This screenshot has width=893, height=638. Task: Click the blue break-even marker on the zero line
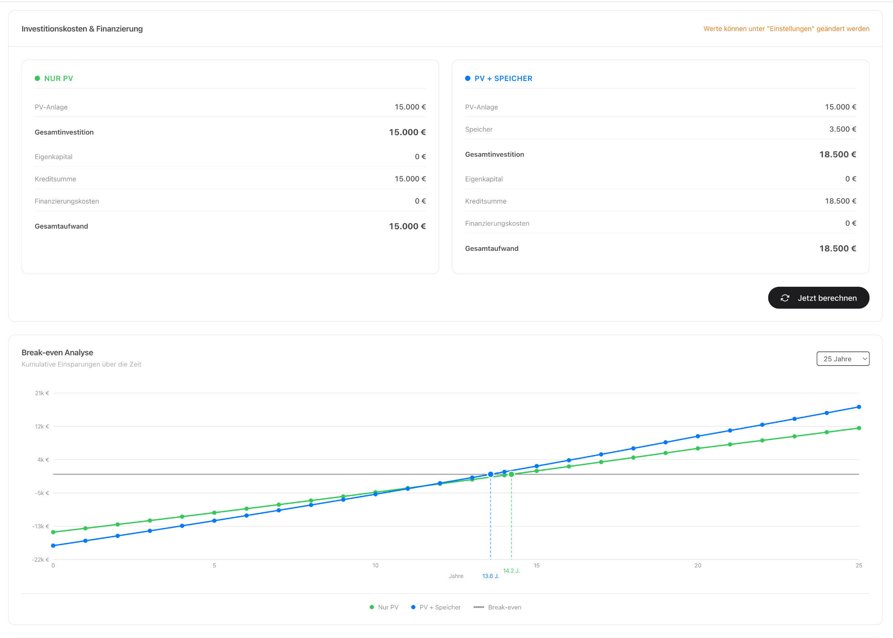click(490, 474)
